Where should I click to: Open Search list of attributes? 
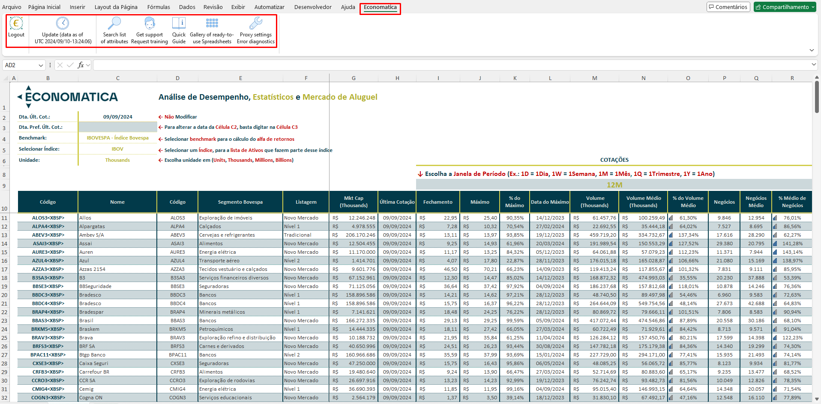(x=114, y=30)
